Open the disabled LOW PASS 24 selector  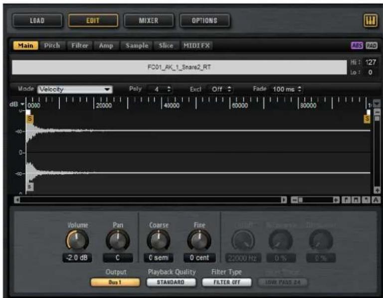283,283
